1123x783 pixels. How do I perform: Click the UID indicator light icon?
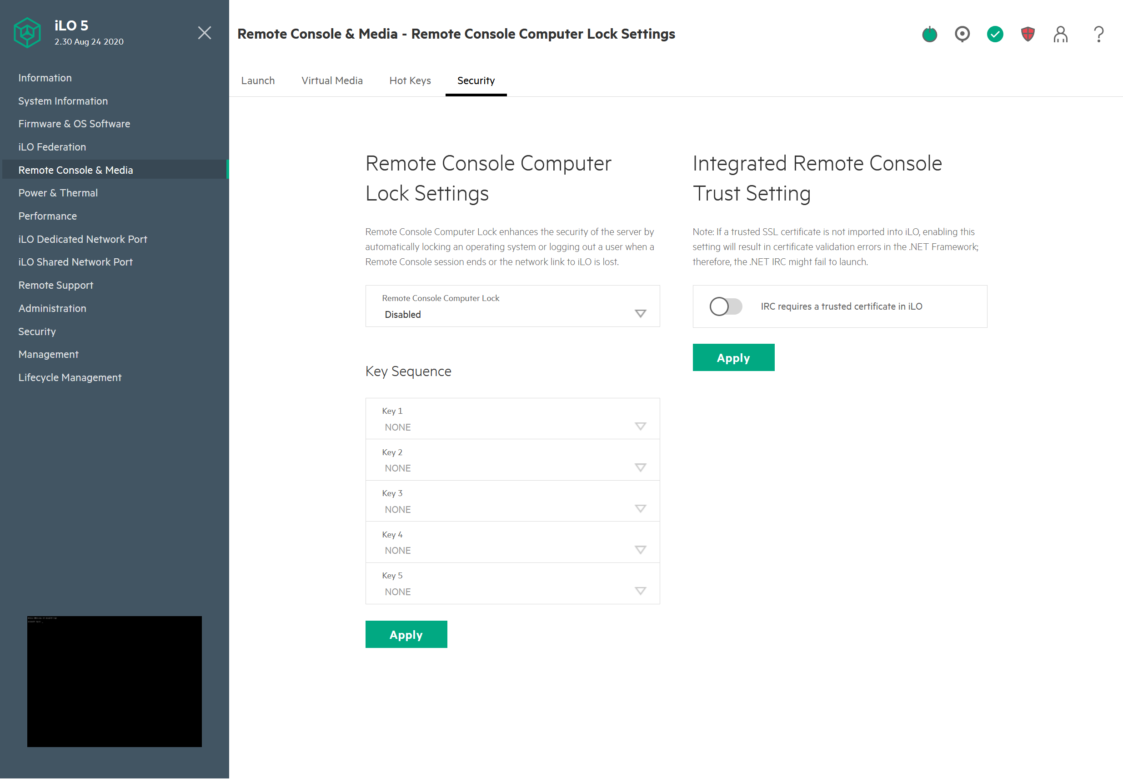click(x=962, y=34)
